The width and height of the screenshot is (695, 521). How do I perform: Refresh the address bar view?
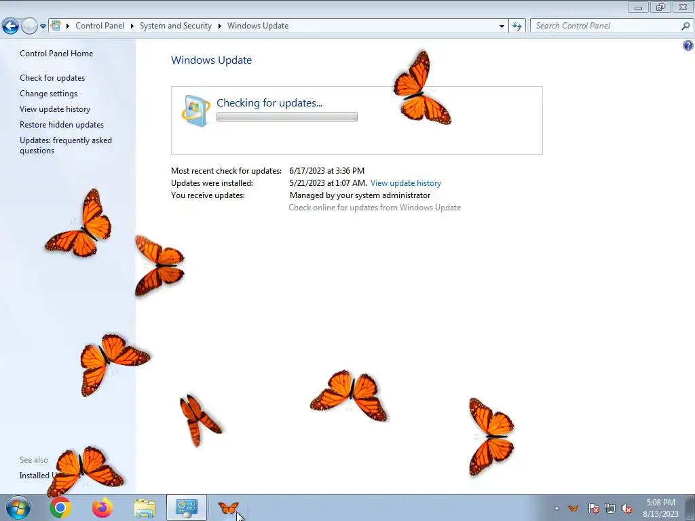click(516, 26)
